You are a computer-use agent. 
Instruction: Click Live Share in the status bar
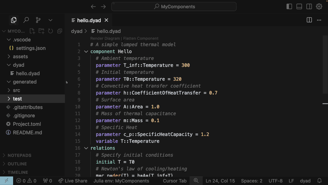tap(73, 181)
